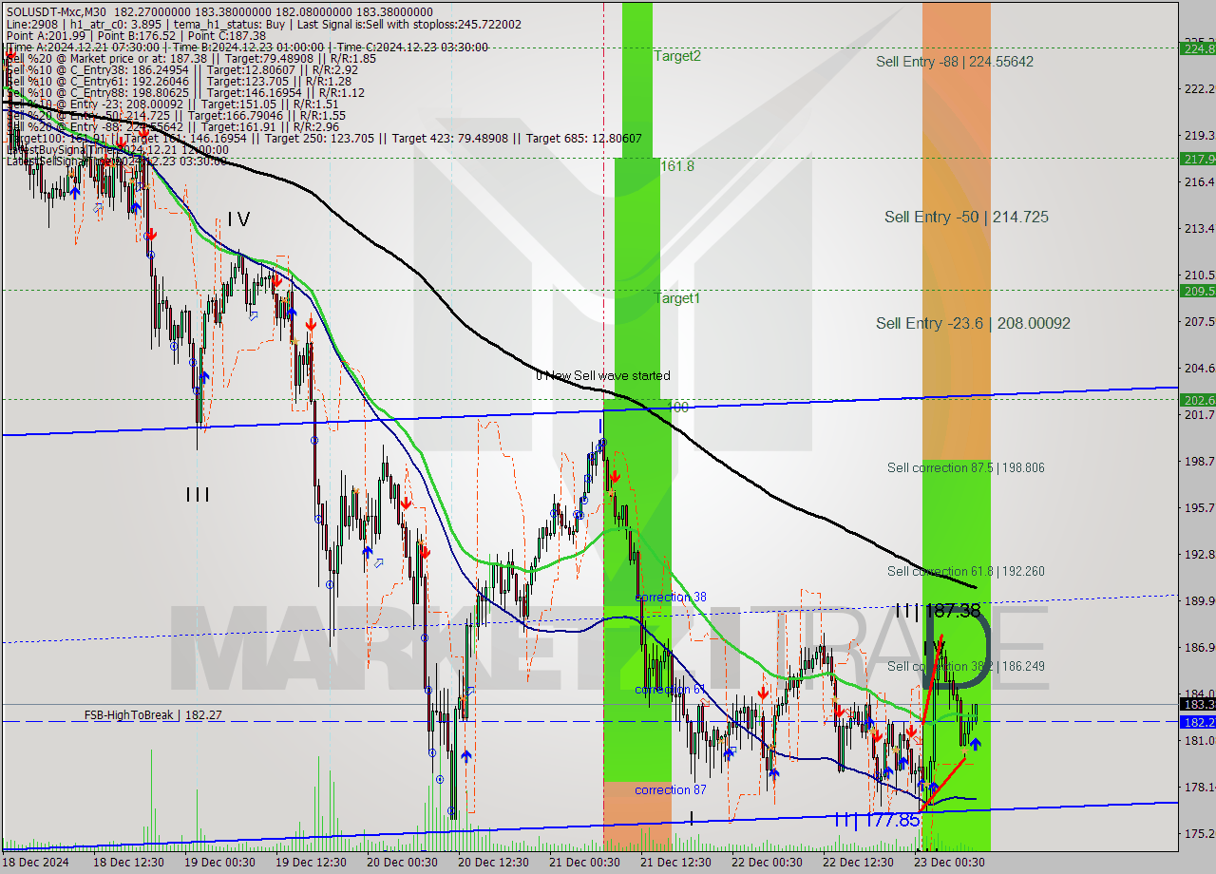Viewport: 1216px width, 874px height.
Task: Click the 222.2 price axis value
Action: point(1199,88)
